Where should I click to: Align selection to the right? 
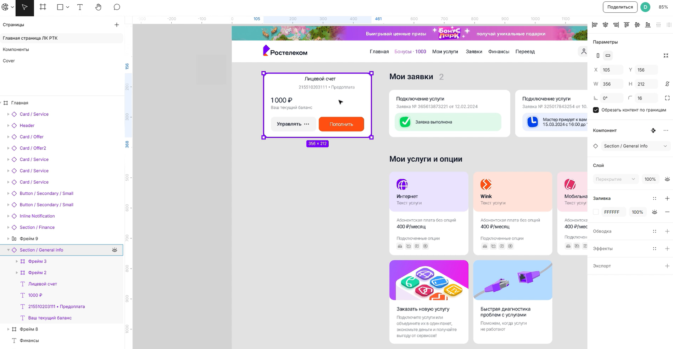616,25
